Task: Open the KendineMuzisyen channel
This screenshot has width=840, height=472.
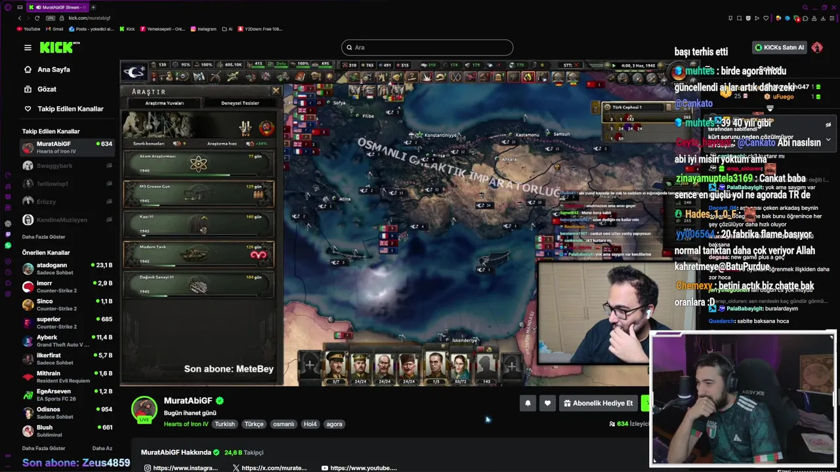Action: (x=67, y=220)
